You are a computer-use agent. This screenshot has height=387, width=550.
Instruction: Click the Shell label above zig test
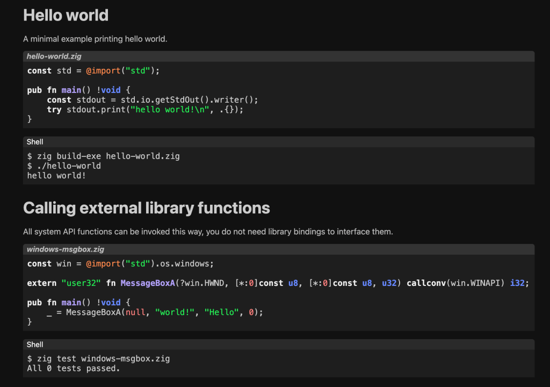[x=35, y=344]
